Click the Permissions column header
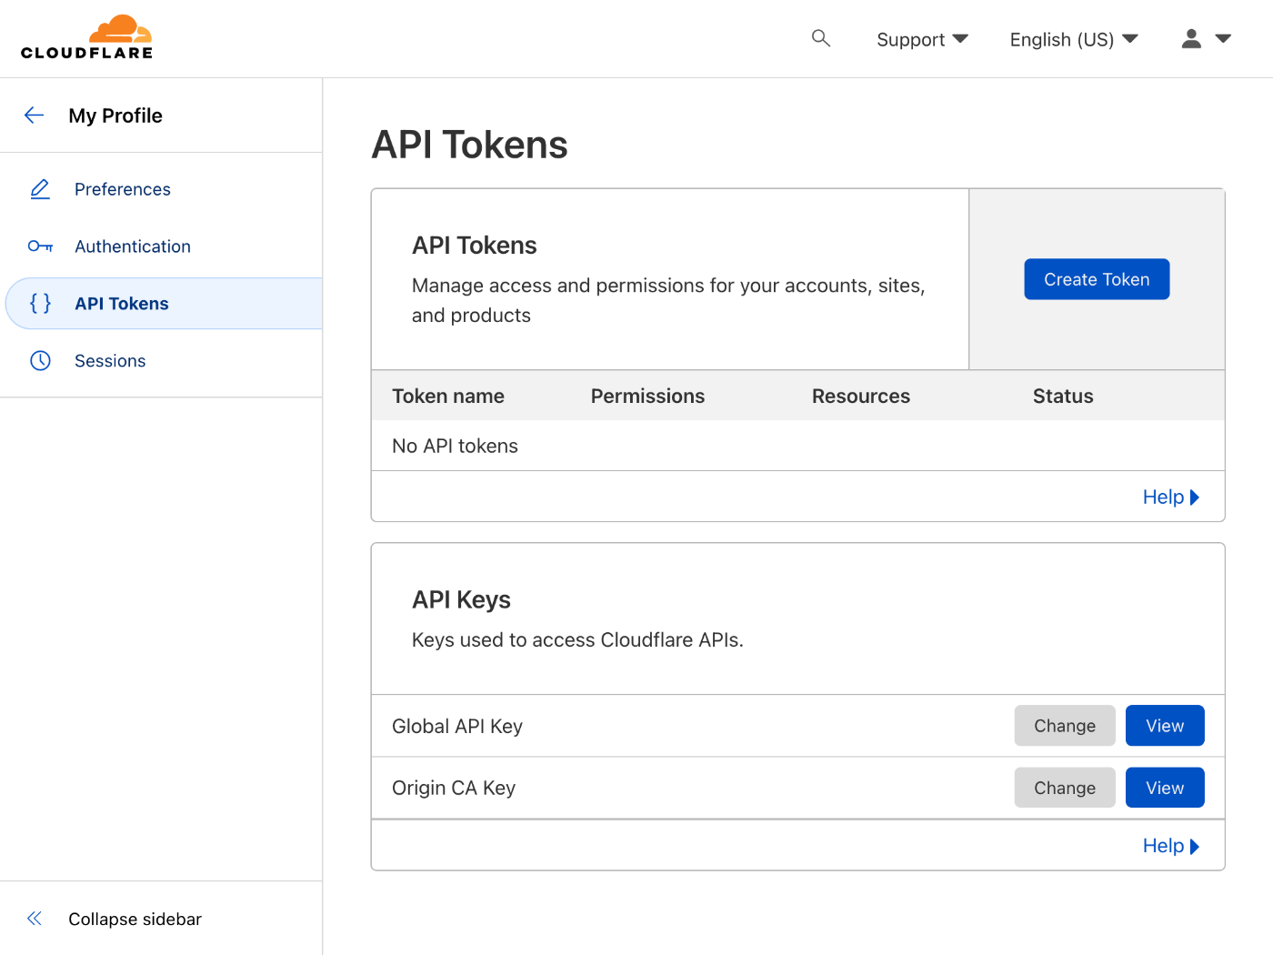Viewport: 1273px width, 955px height. [647, 396]
